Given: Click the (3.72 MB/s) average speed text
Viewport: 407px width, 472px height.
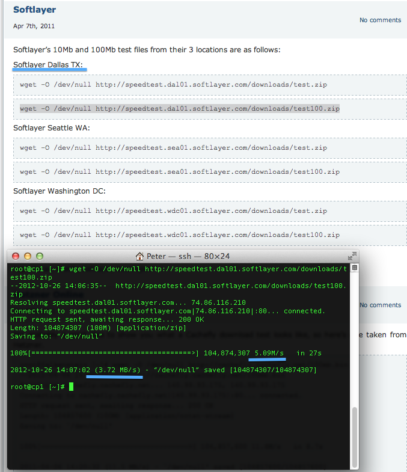Looking at the screenshot, I should point(118,370).
